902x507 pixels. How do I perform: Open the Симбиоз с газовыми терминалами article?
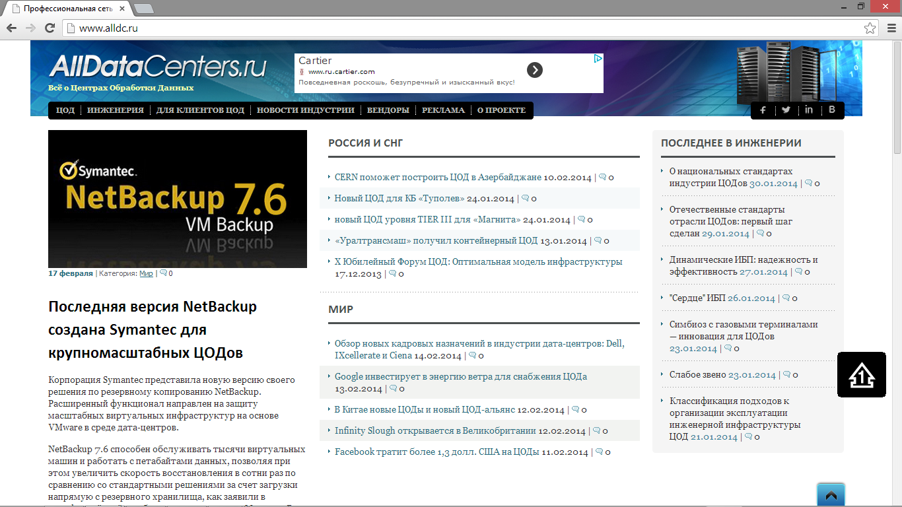(x=744, y=330)
